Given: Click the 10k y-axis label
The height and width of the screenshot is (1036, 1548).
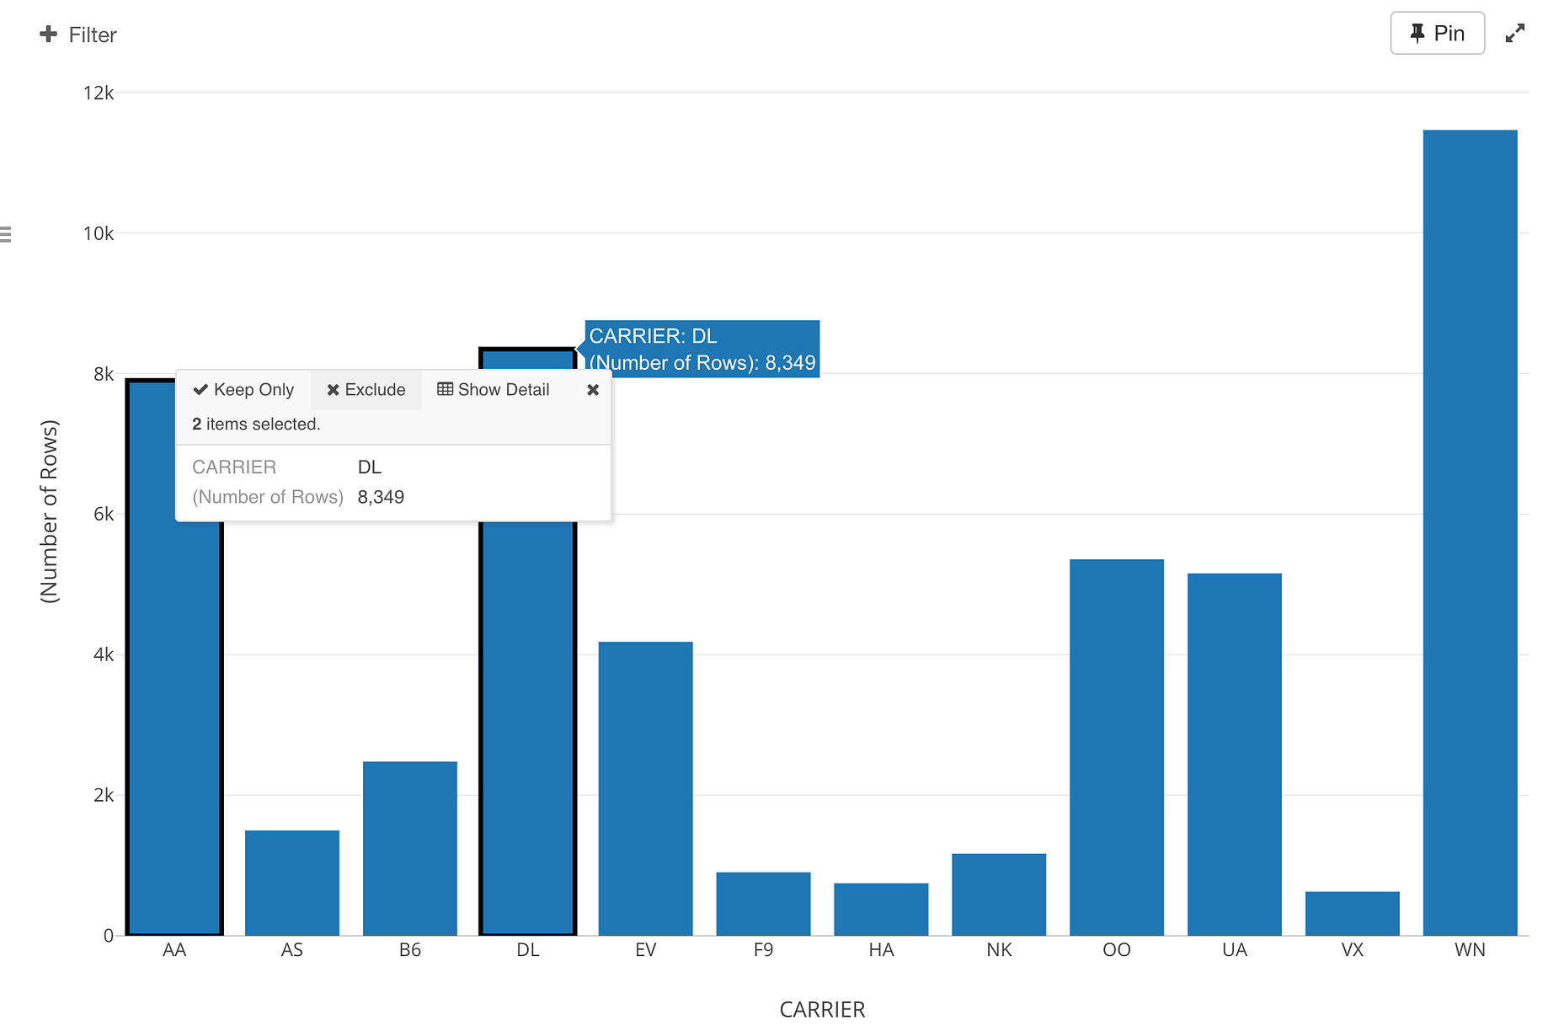Looking at the screenshot, I should point(98,233).
